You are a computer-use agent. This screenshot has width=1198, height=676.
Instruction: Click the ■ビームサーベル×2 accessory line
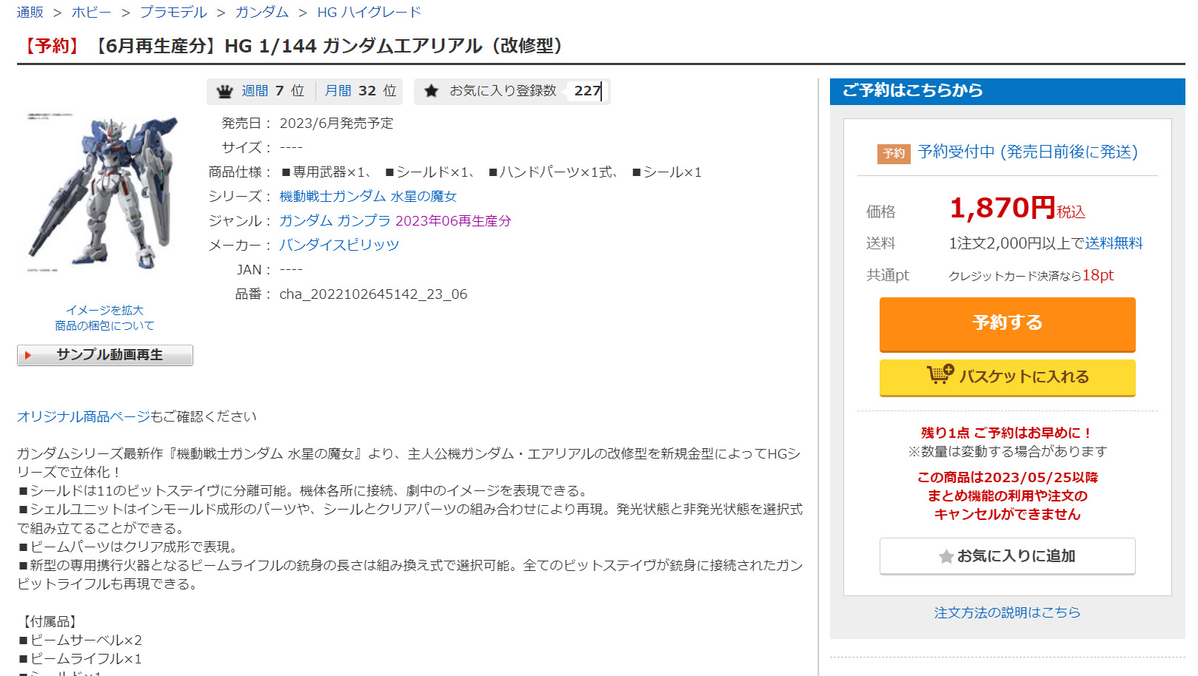point(80,640)
